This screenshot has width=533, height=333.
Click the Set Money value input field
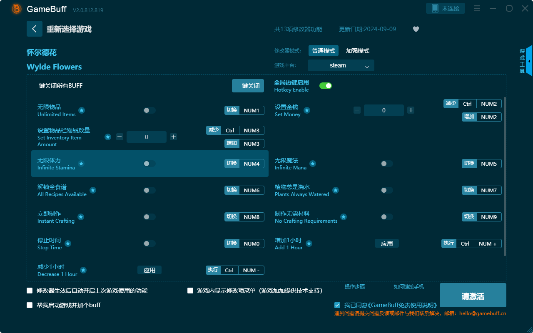(x=384, y=110)
